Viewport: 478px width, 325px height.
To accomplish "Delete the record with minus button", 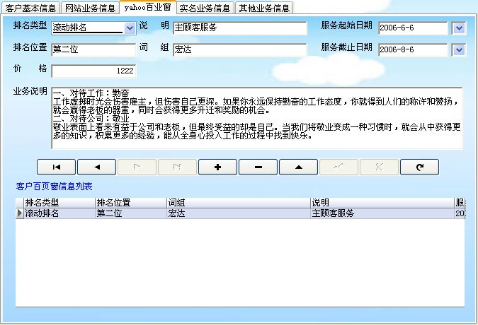I will [x=258, y=167].
